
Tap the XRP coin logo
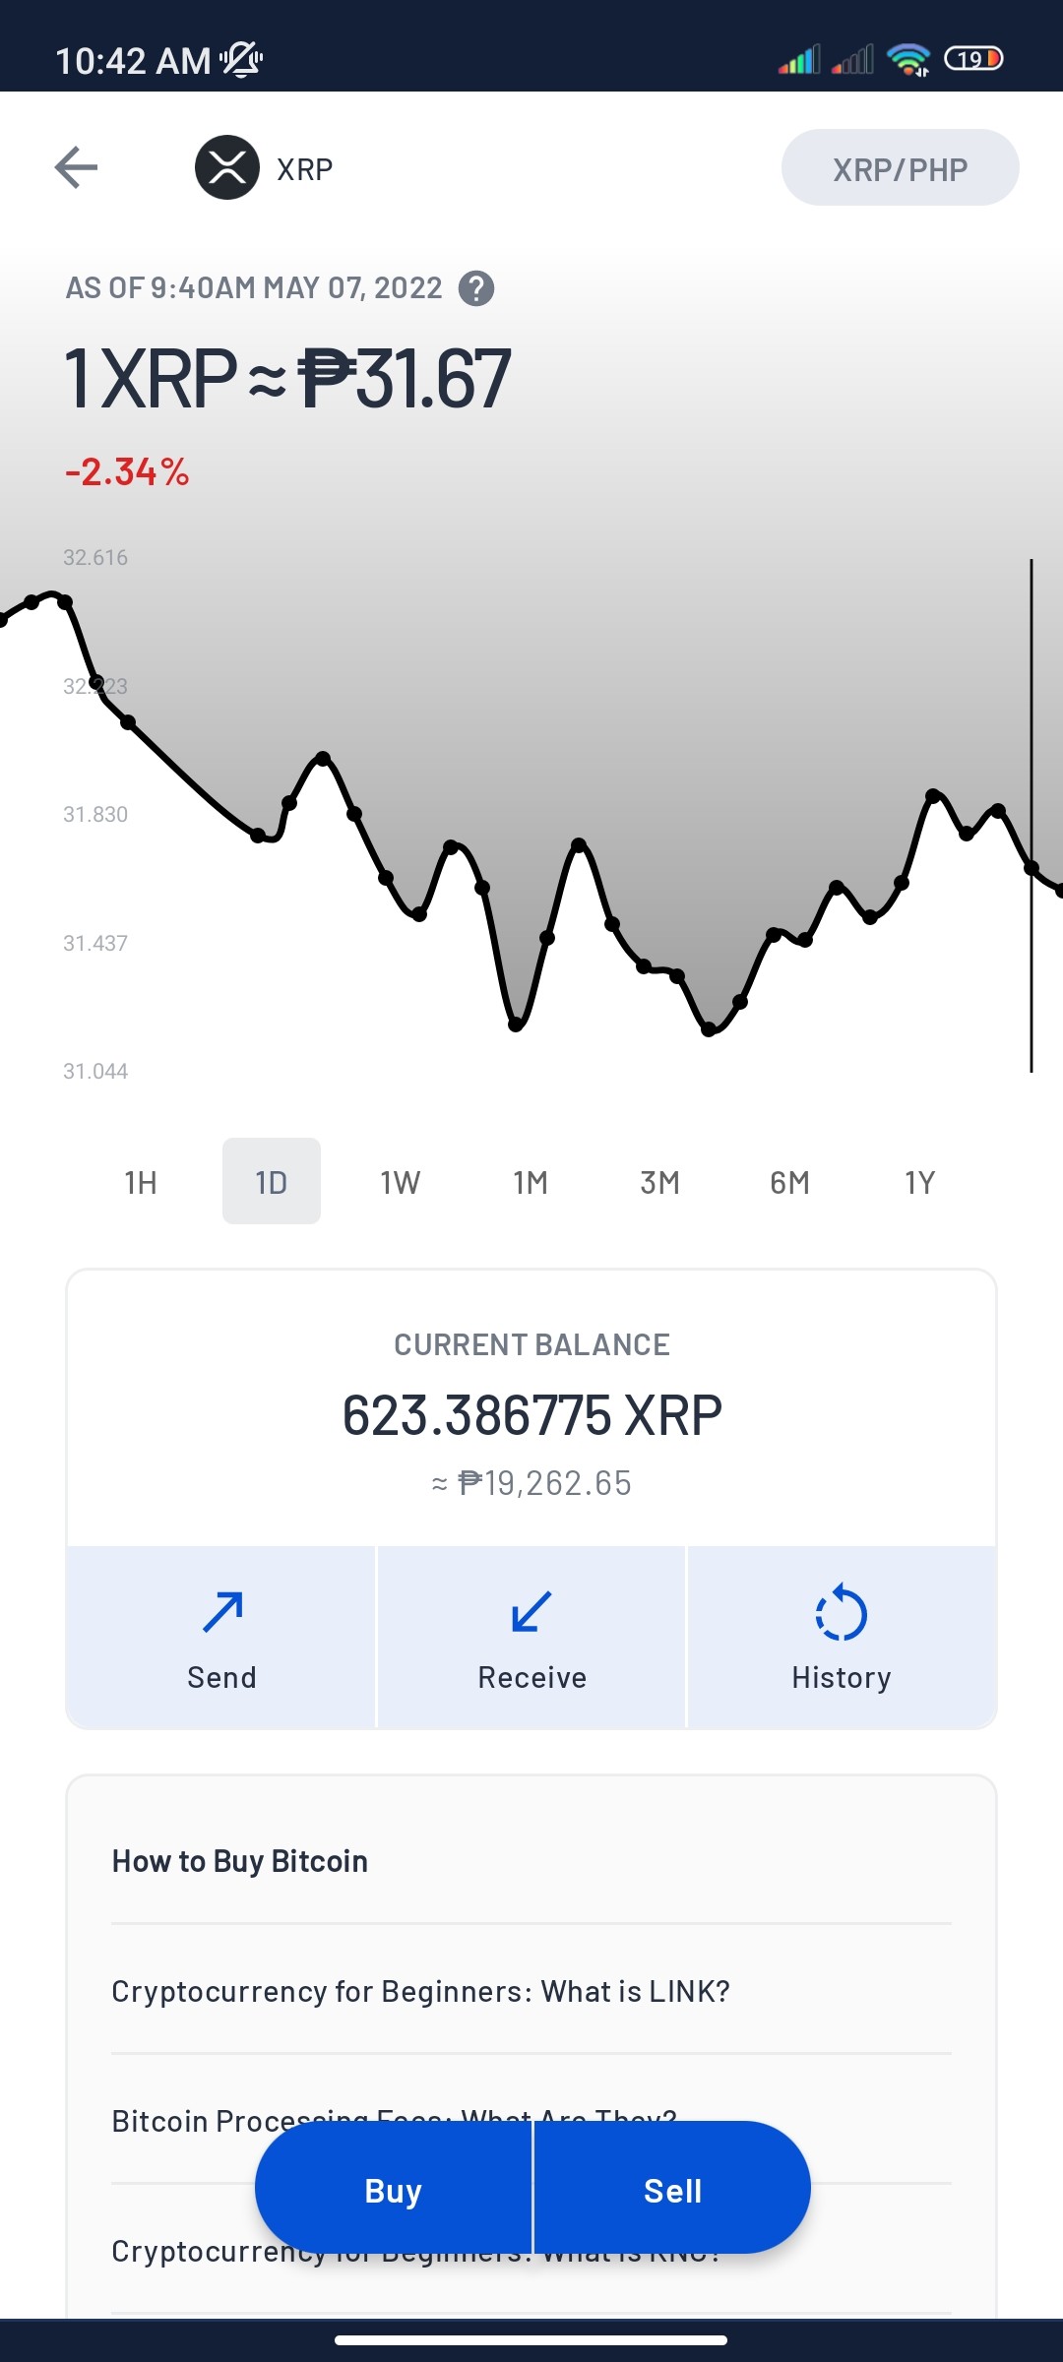(x=227, y=167)
